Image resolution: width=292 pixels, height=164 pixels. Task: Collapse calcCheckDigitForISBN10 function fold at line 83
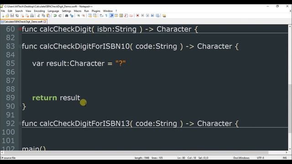click(x=20, y=46)
